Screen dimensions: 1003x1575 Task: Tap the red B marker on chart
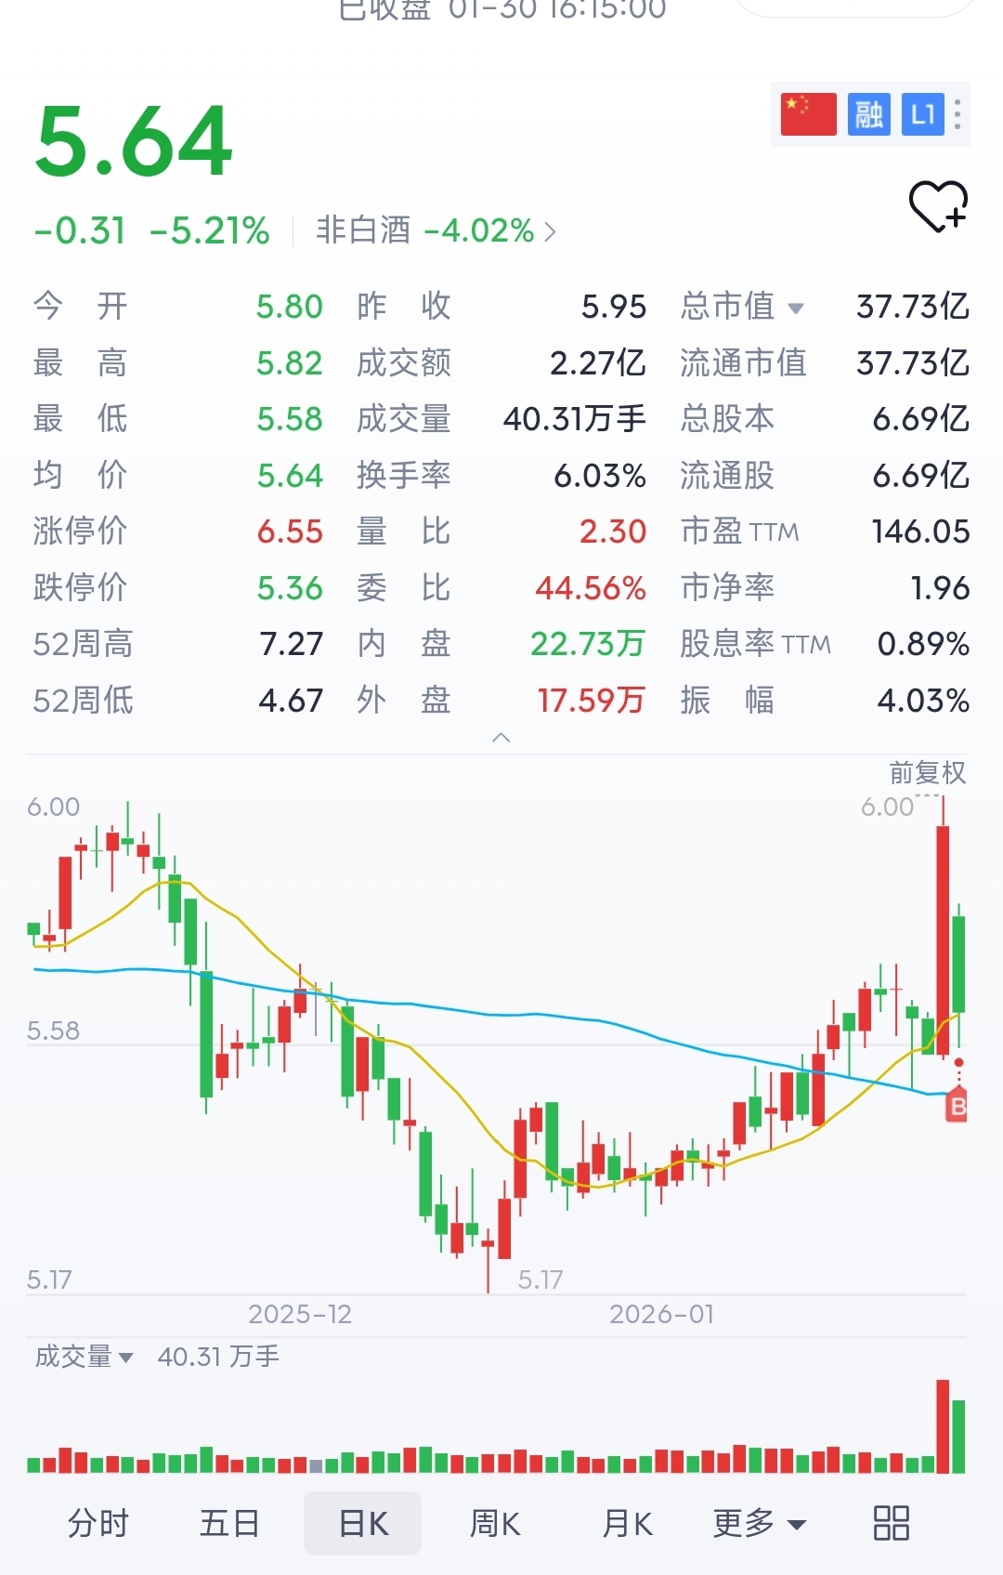pos(957,1106)
